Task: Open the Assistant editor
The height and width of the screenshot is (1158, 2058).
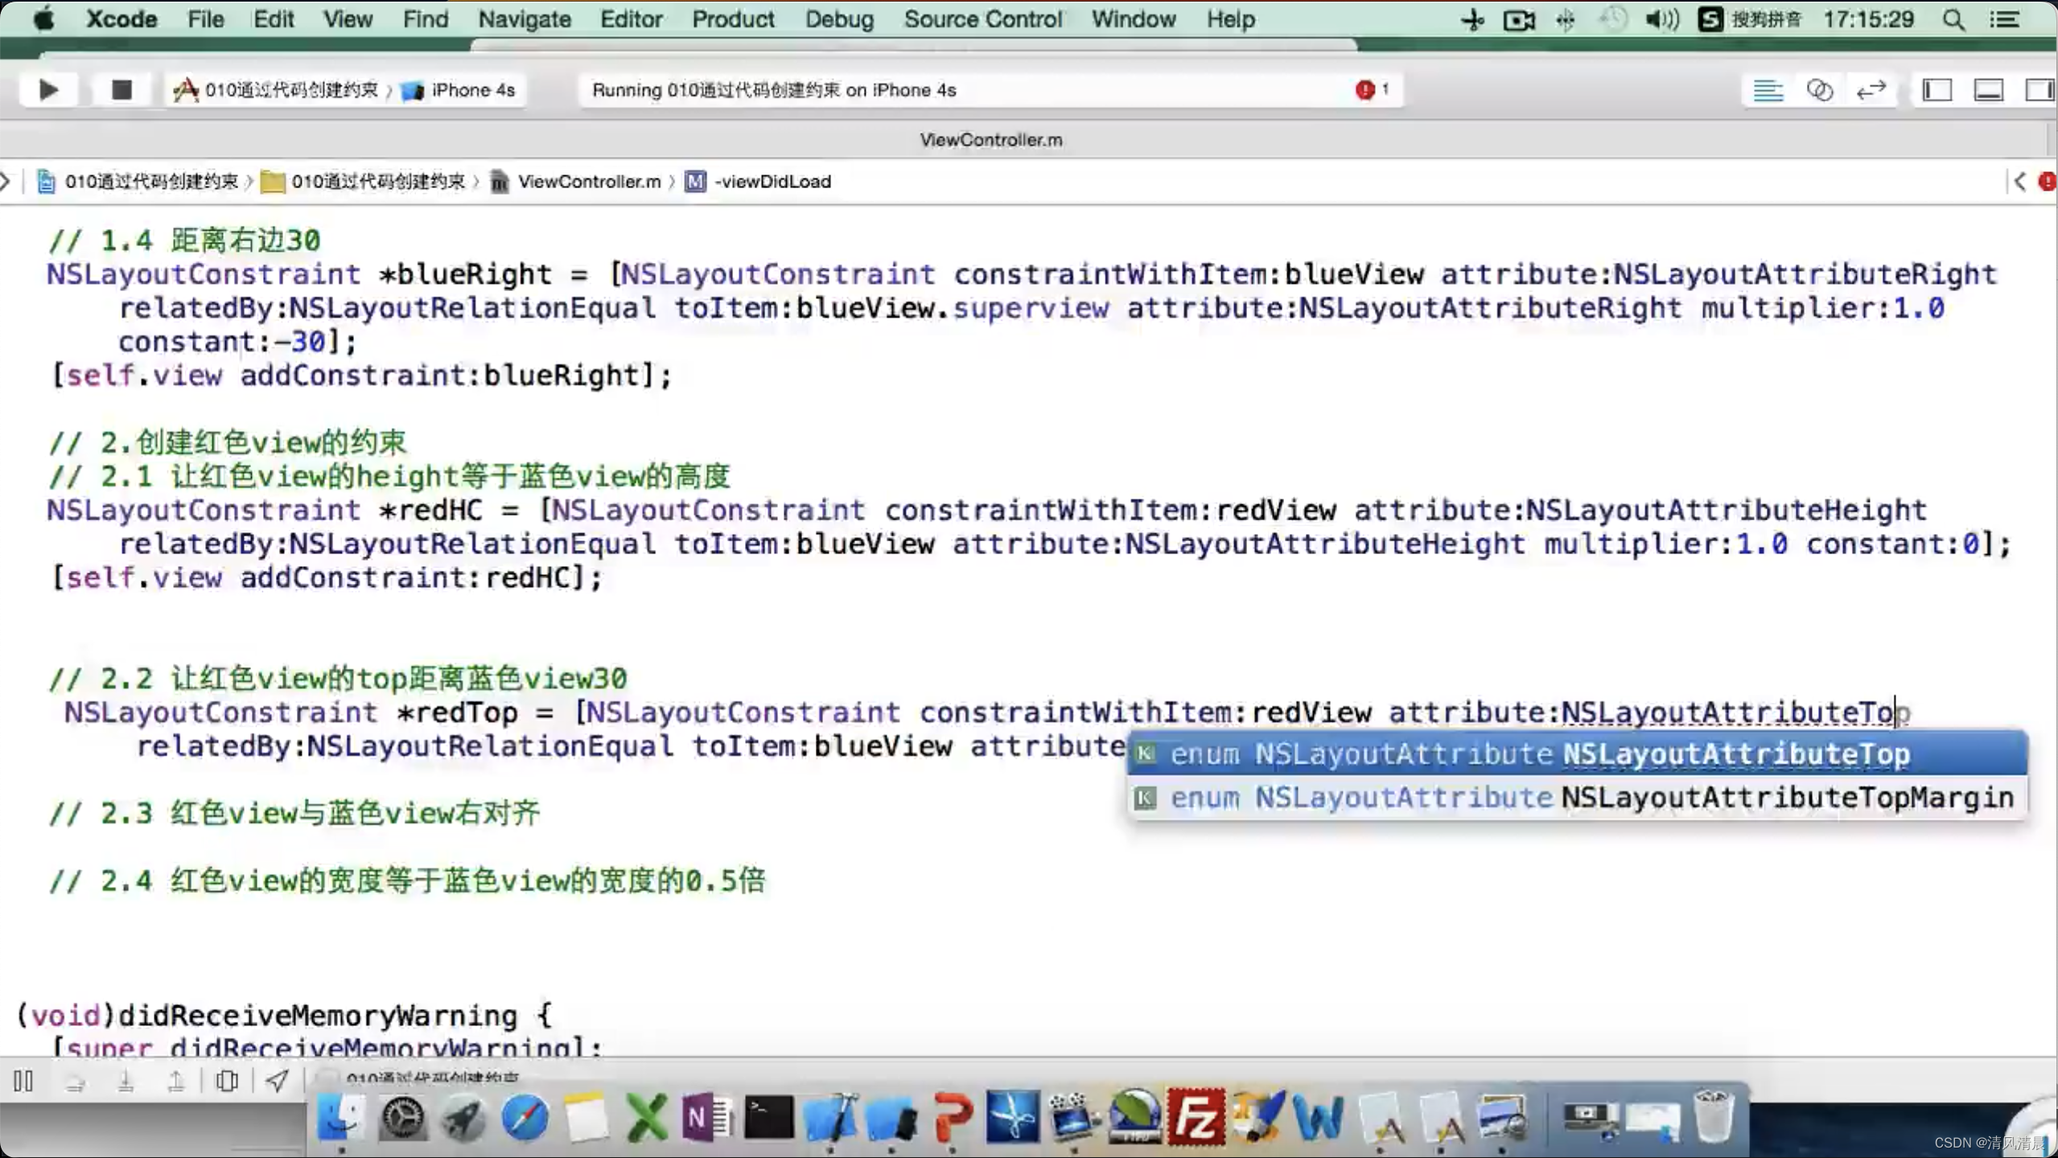Action: pos(1819,90)
